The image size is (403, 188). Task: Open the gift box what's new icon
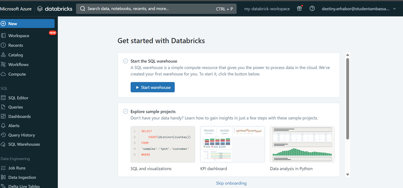(299, 8)
